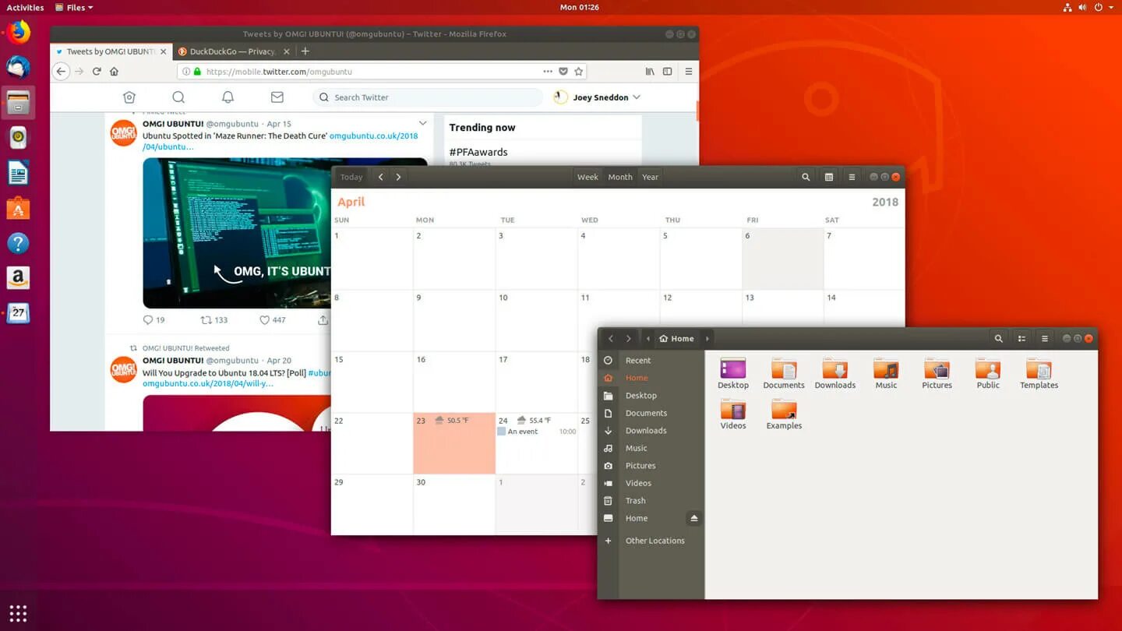The image size is (1122, 631).
Task: Toggle Firefox sidebar icon
Action: point(667,71)
